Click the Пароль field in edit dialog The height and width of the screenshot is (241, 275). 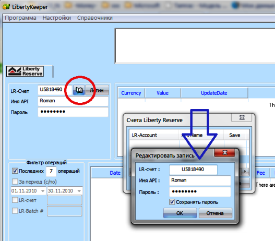(x=200, y=192)
